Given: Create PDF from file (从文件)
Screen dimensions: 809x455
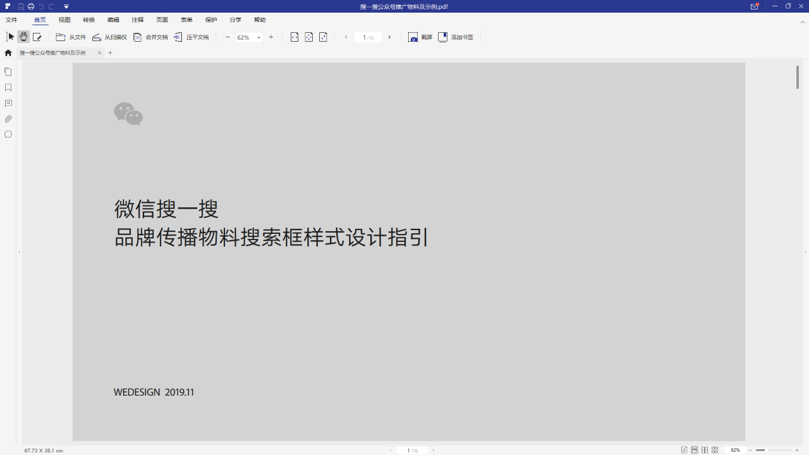Looking at the screenshot, I should pos(71,37).
